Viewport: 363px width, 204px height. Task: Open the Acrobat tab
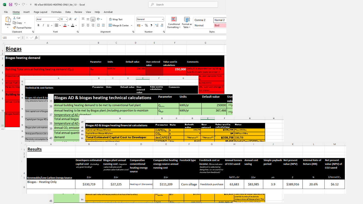coord(108,12)
